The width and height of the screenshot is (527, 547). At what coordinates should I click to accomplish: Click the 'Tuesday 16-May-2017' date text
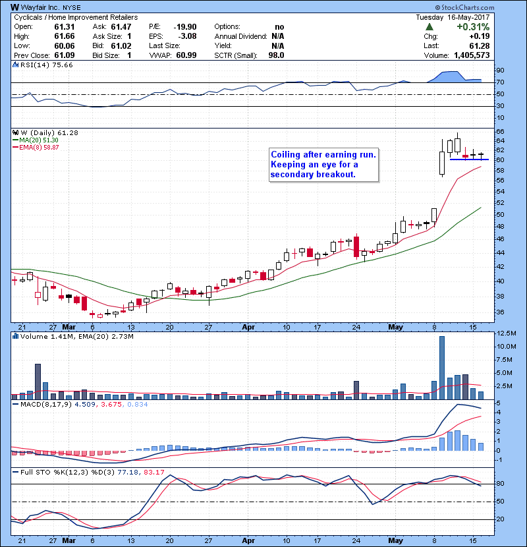tap(453, 17)
